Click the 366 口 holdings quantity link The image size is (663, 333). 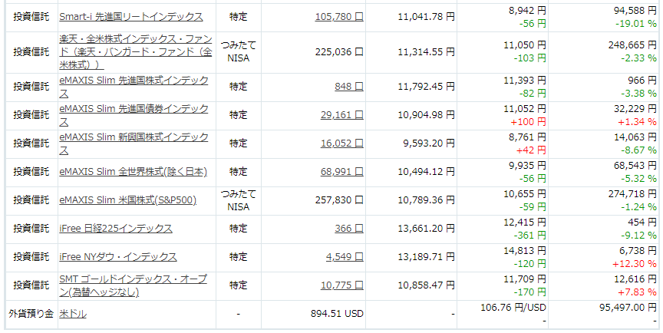click(349, 229)
